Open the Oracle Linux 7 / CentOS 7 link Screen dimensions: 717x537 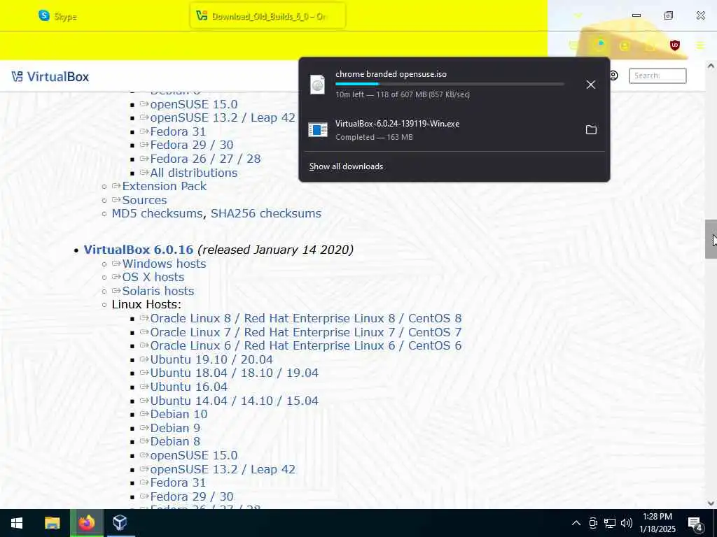(306, 332)
